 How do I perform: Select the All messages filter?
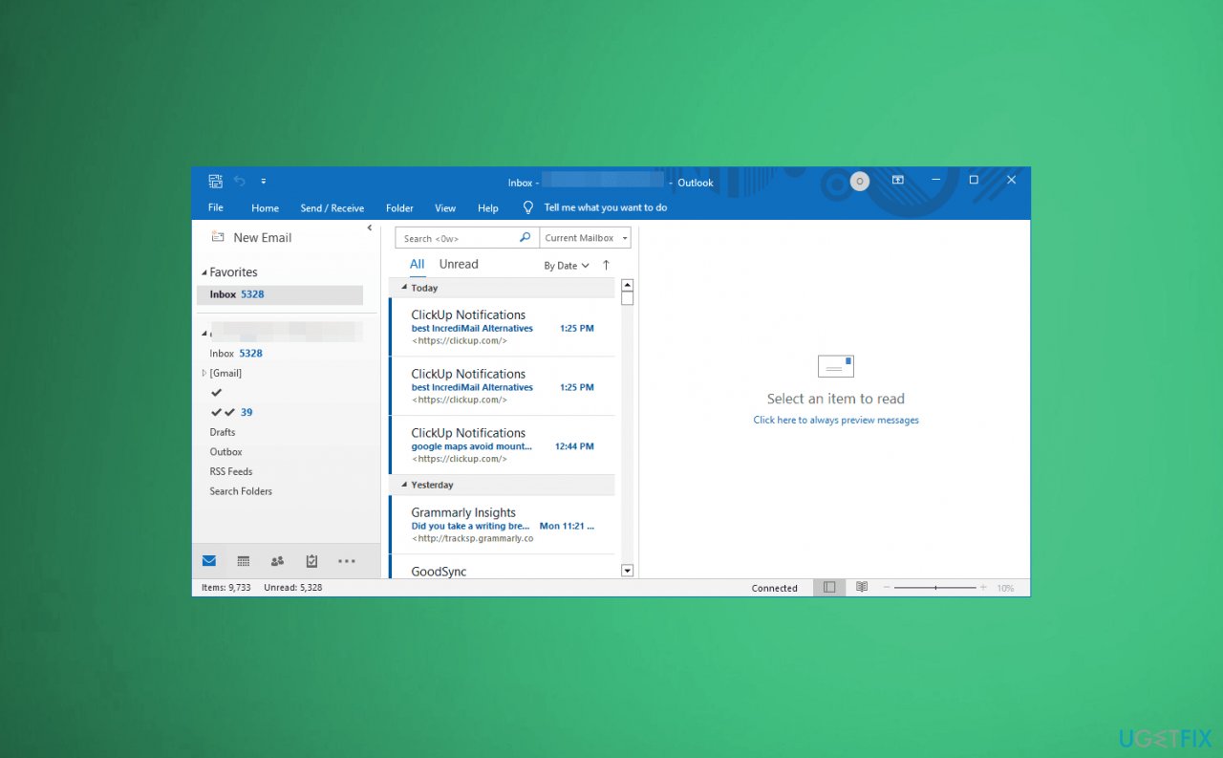(418, 265)
